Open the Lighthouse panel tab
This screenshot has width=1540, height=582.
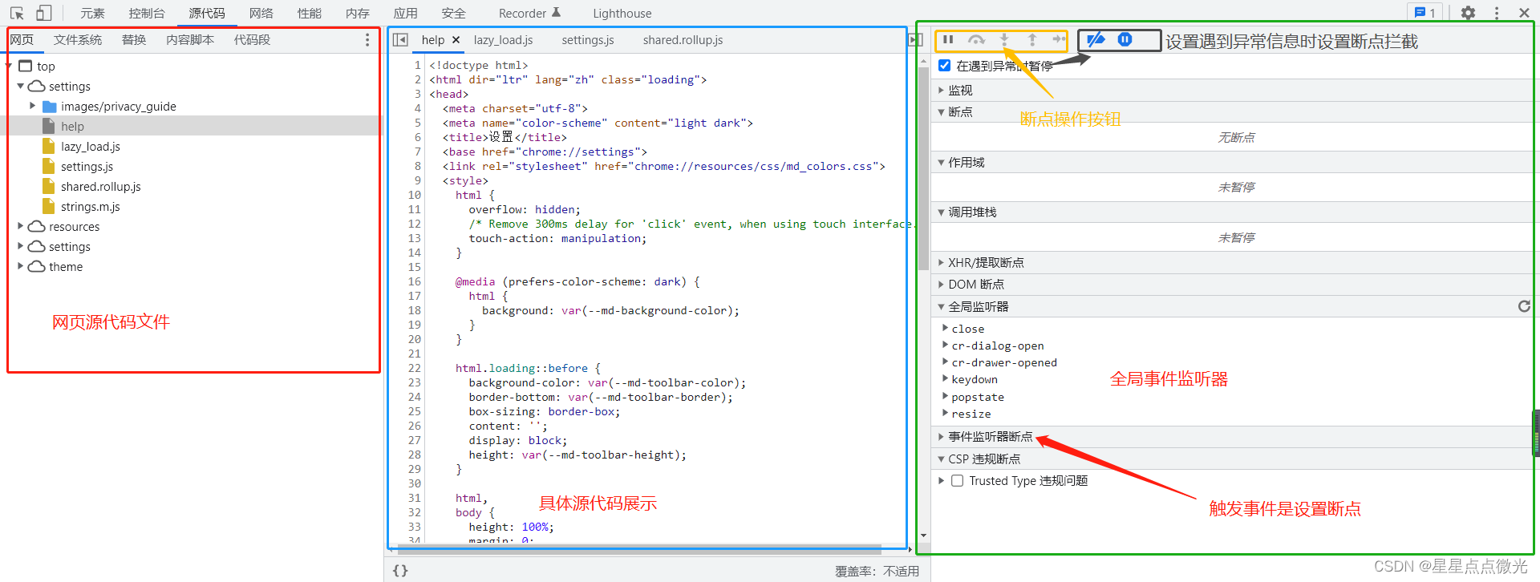622,14
